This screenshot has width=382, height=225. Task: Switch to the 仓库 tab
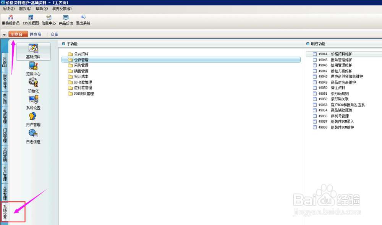tap(55, 35)
